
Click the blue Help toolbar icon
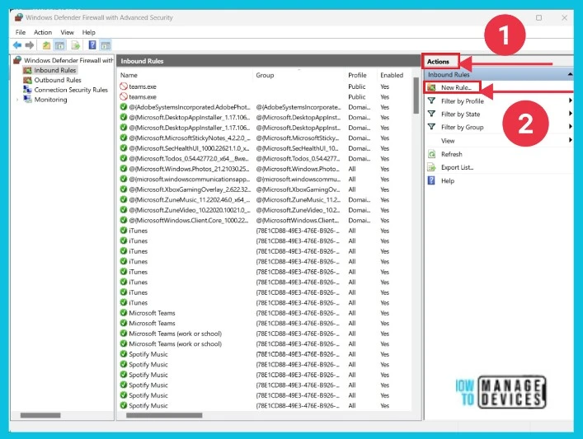click(92, 45)
